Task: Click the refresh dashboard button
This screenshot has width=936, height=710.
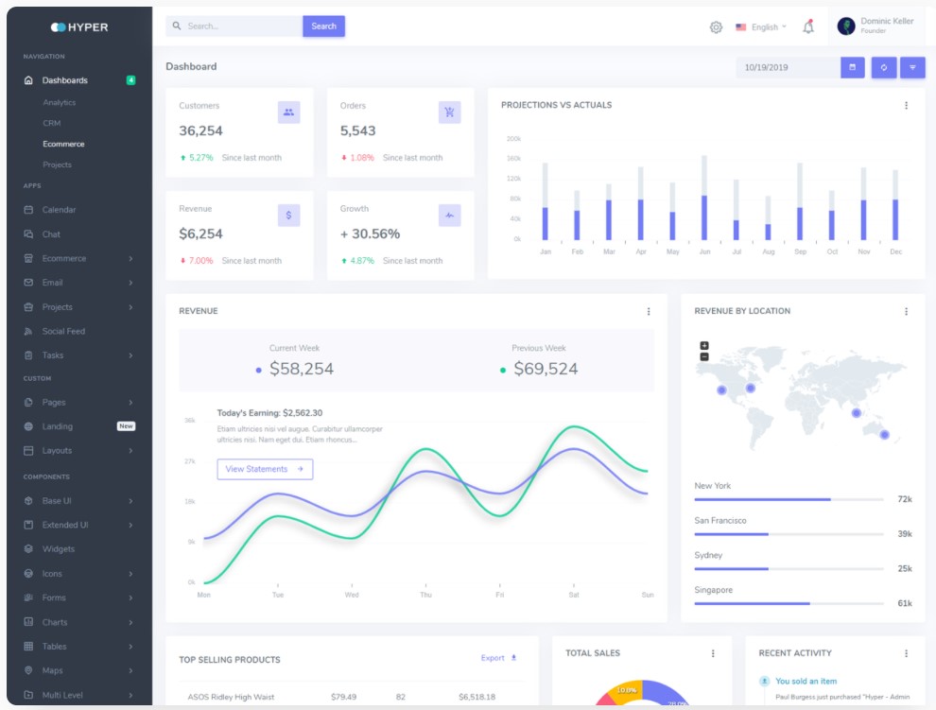Action: tap(883, 67)
